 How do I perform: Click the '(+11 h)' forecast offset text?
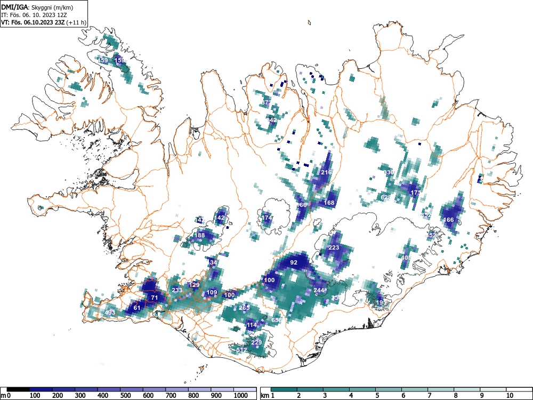pyautogui.click(x=77, y=22)
